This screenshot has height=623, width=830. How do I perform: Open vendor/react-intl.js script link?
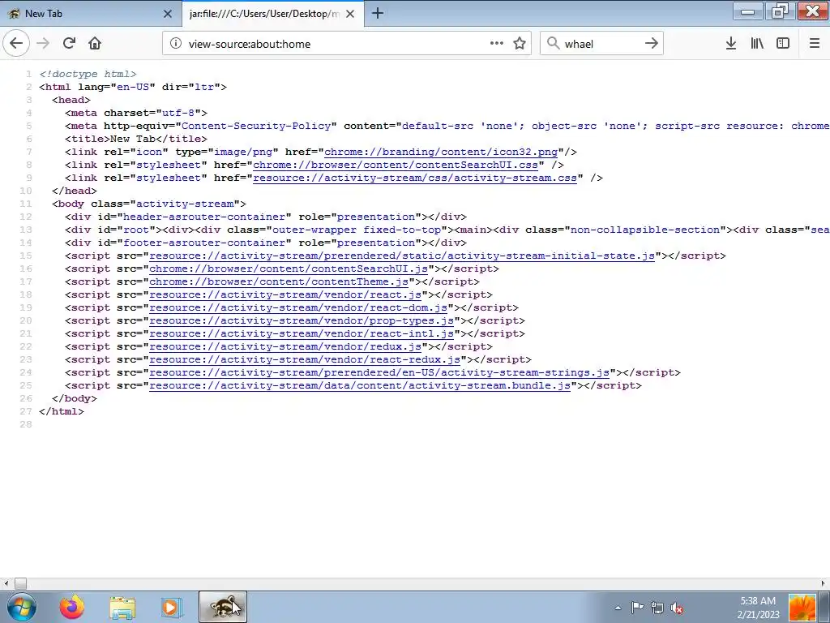[302, 333]
